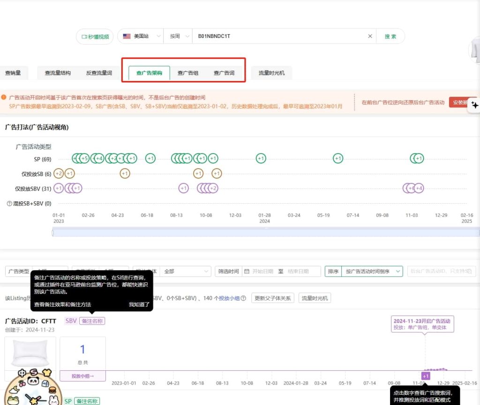The image size is (480, 405).
Task: Click the 秒懂视频 video button
Action: [95, 37]
